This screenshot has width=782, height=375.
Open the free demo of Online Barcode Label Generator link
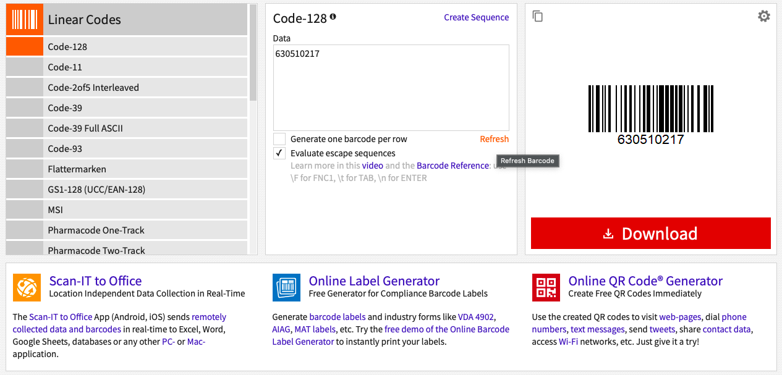pyautogui.click(x=391, y=335)
